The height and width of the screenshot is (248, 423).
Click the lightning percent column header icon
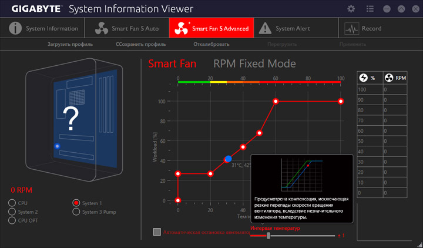[x=364, y=78]
